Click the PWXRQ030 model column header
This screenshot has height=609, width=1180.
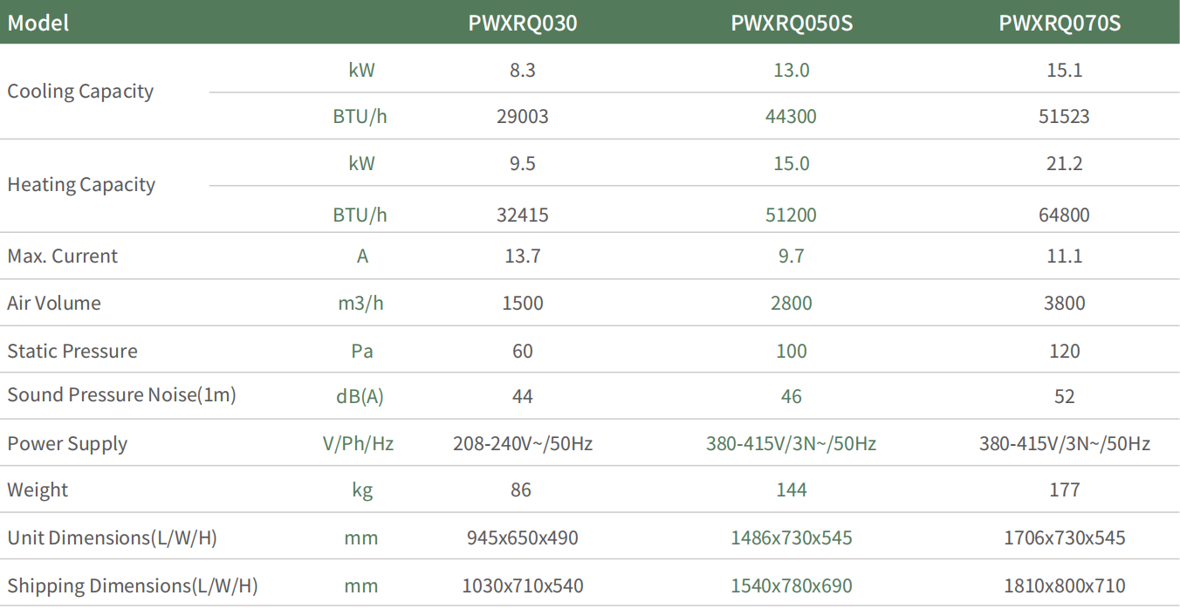tap(522, 23)
